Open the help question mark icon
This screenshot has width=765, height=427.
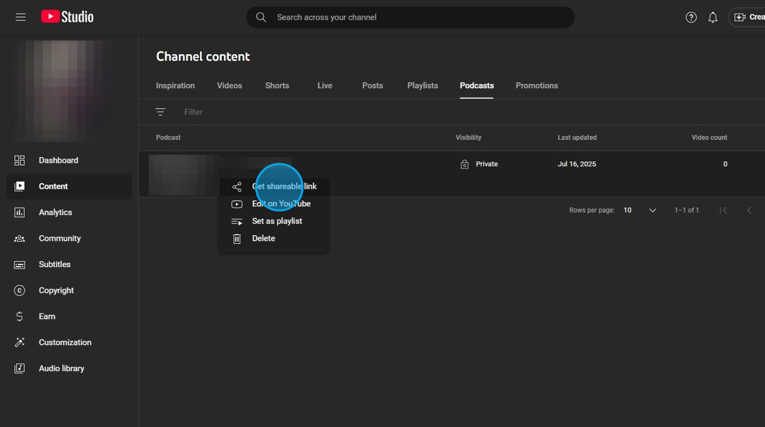[x=691, y=18]
